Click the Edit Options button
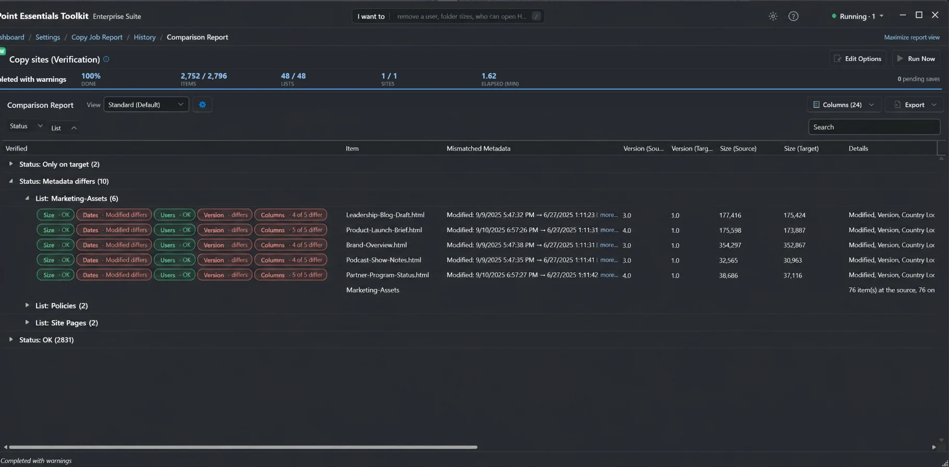 tap(858, 58)
